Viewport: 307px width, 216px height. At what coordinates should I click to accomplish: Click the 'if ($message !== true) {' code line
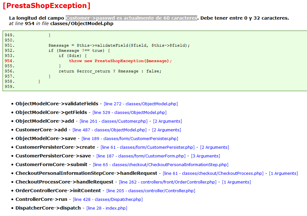click(79, 51)
